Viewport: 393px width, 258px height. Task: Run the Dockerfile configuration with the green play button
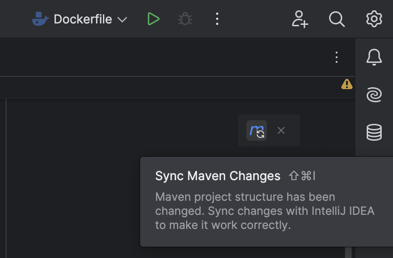[153, 19]
